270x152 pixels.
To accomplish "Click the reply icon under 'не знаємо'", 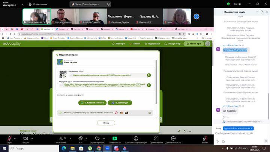I will (224, 117).
